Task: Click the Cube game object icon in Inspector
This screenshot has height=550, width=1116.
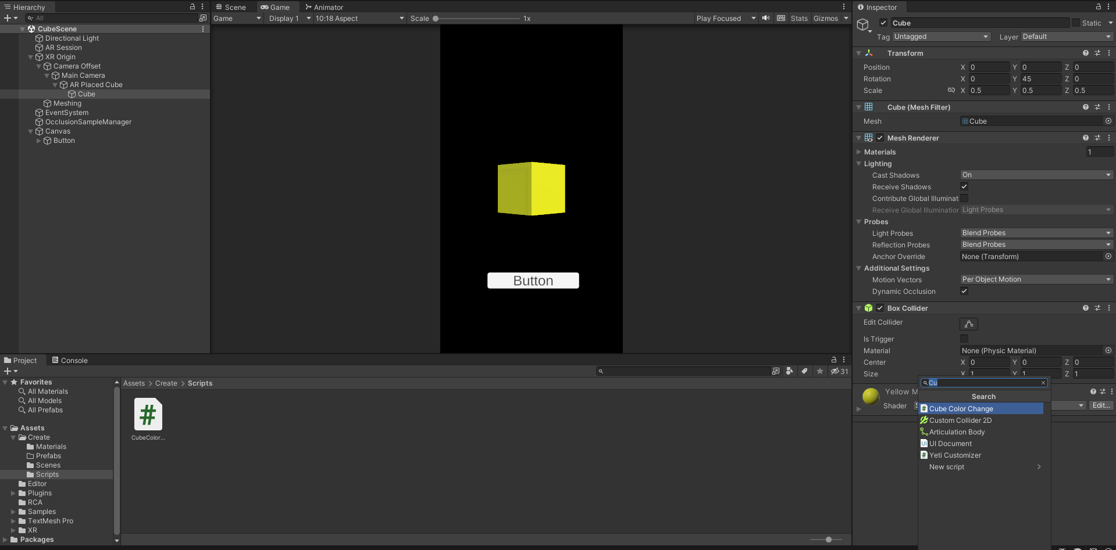Action: pyautogui.click(x=863, y=24)
